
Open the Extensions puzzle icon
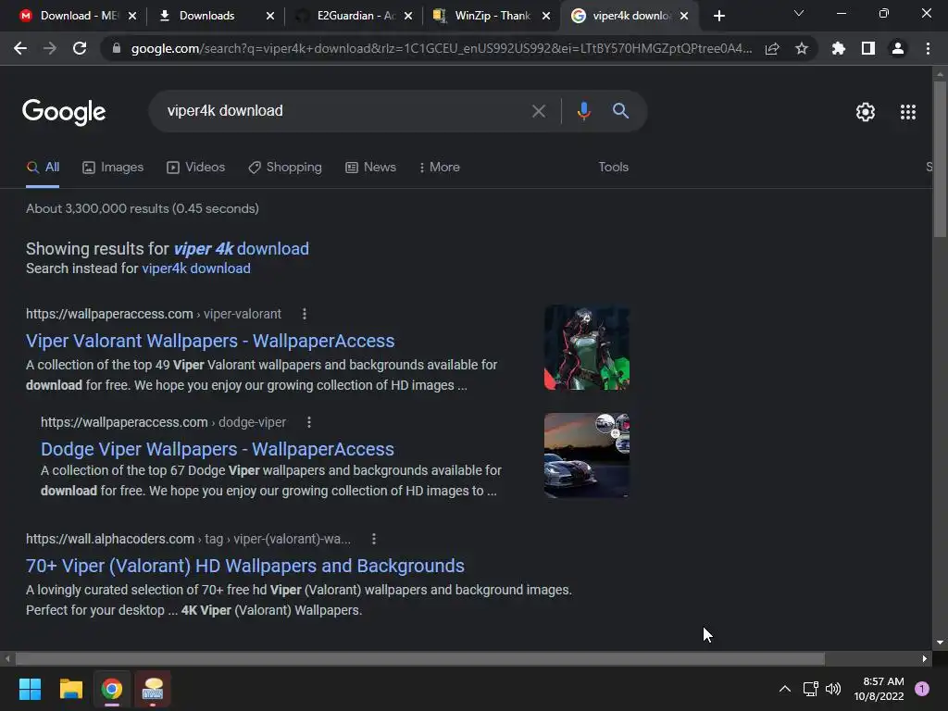[838, 48]
